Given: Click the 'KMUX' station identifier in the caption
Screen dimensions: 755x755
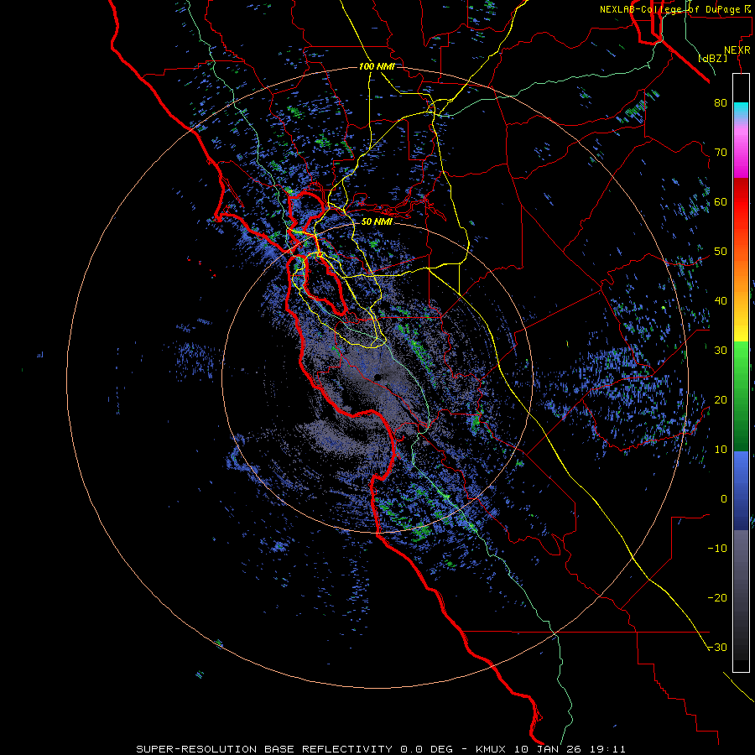Looking at the screenshot, I should coord(492,749).
